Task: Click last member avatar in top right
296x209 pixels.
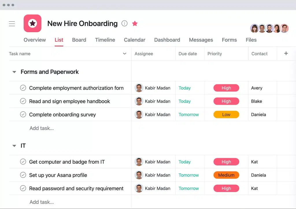Action: coord(284,28)
